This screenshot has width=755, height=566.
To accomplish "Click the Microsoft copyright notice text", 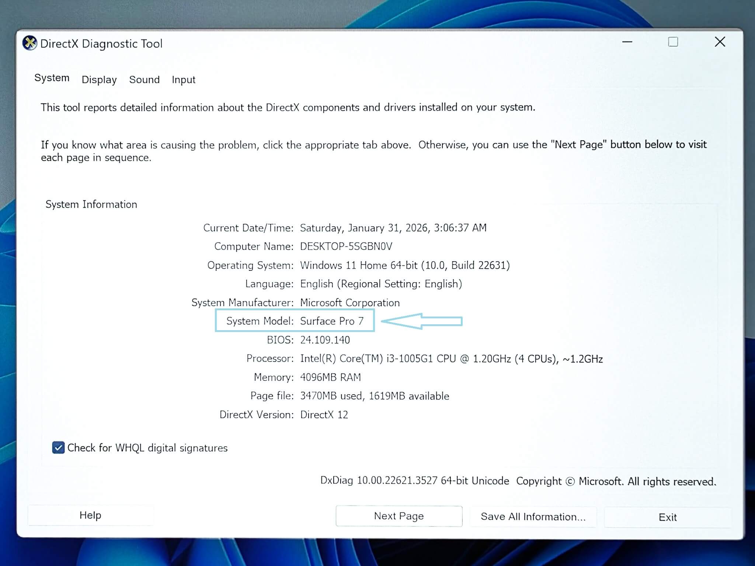I will 616,481.
